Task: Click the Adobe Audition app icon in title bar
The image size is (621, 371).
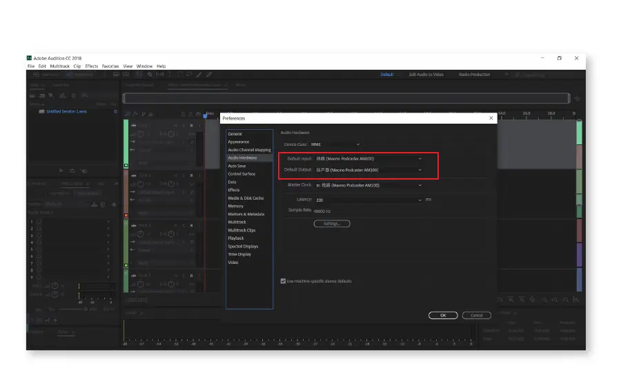Action: [30, 58]
